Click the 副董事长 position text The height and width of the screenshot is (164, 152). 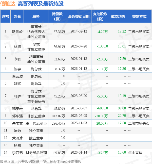(36, 57)
